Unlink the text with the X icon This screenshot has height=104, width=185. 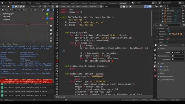pos(127,6)
